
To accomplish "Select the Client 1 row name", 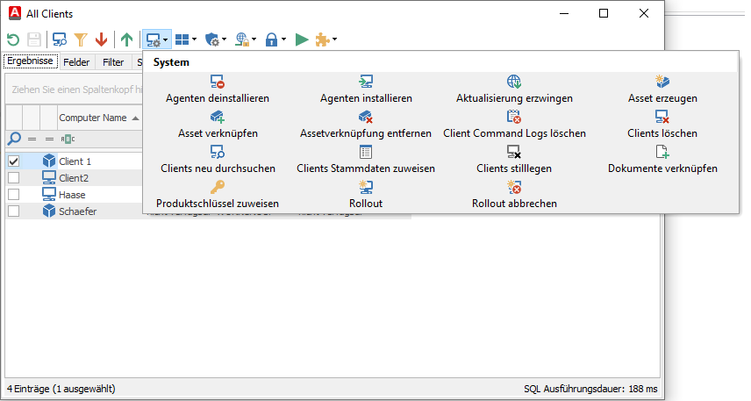I will click(75, 161).
